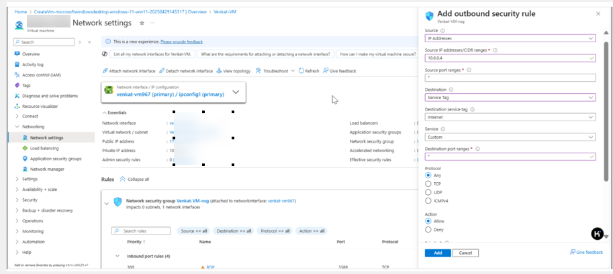Expand Availability + scale in sidebar
Image resolution: width=613 pixels, height=274 pixels.
tap(17, 190)
